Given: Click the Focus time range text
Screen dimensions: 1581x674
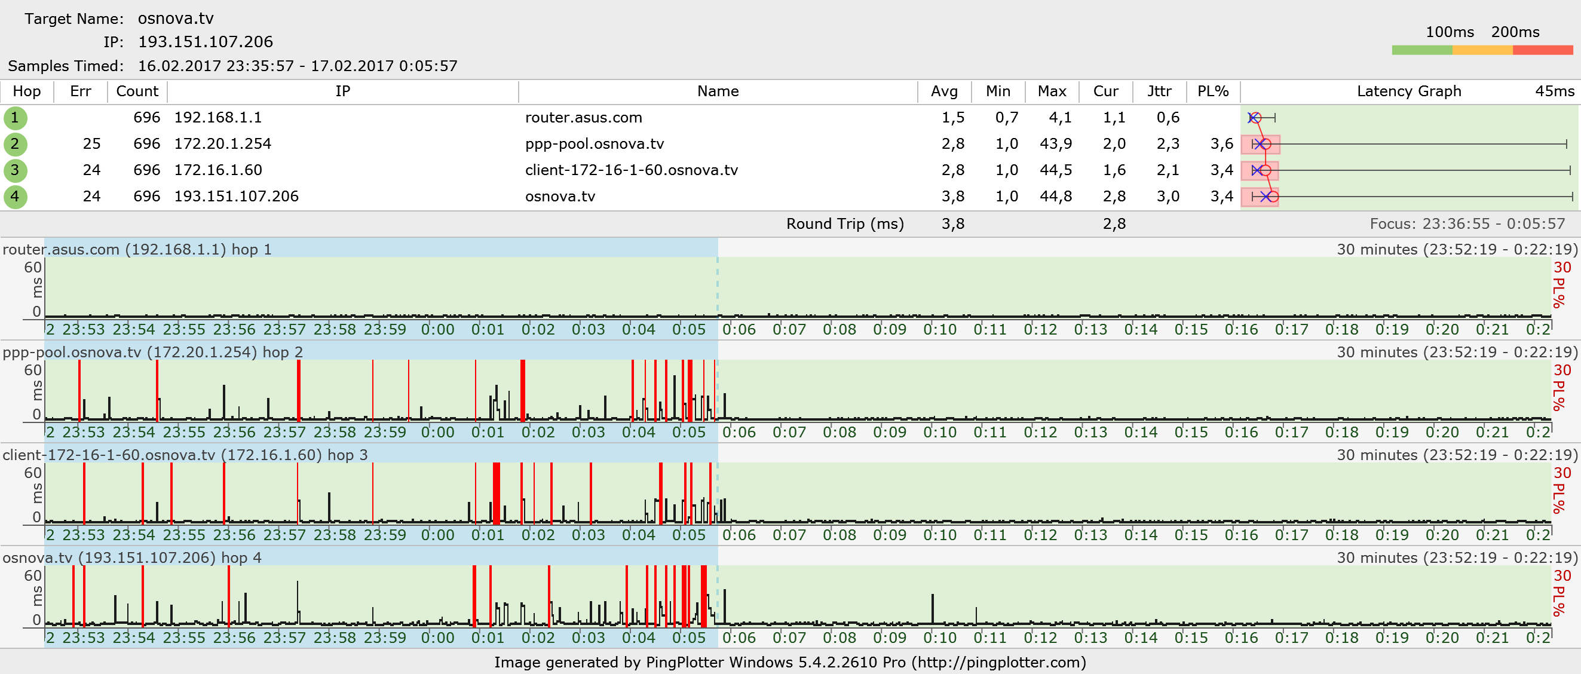Looking at the screenshot, I should (1467, 224).
